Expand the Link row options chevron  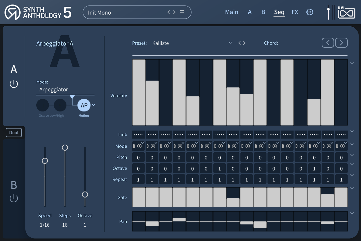(352, 131)
